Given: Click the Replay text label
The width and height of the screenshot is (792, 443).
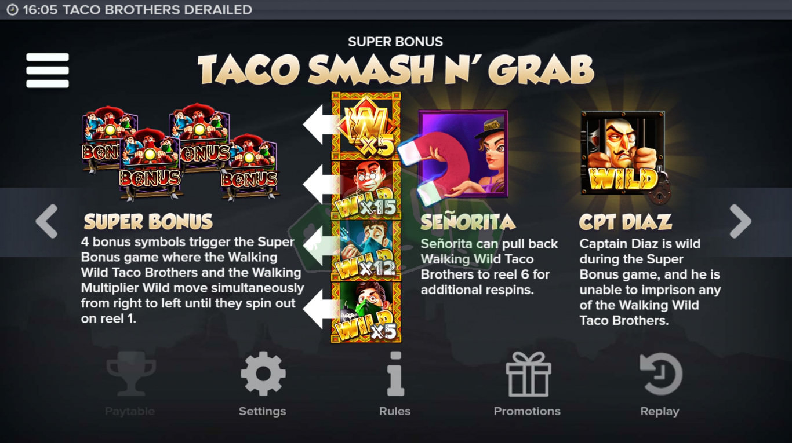Looking at the screenshot, I should [x=660, y=411].
